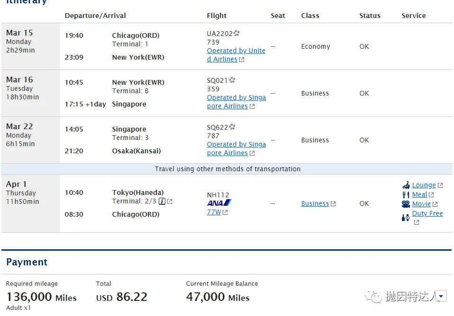Open the 77W aircraft link
The image size is (454, 316).
(x=214, y=212)
